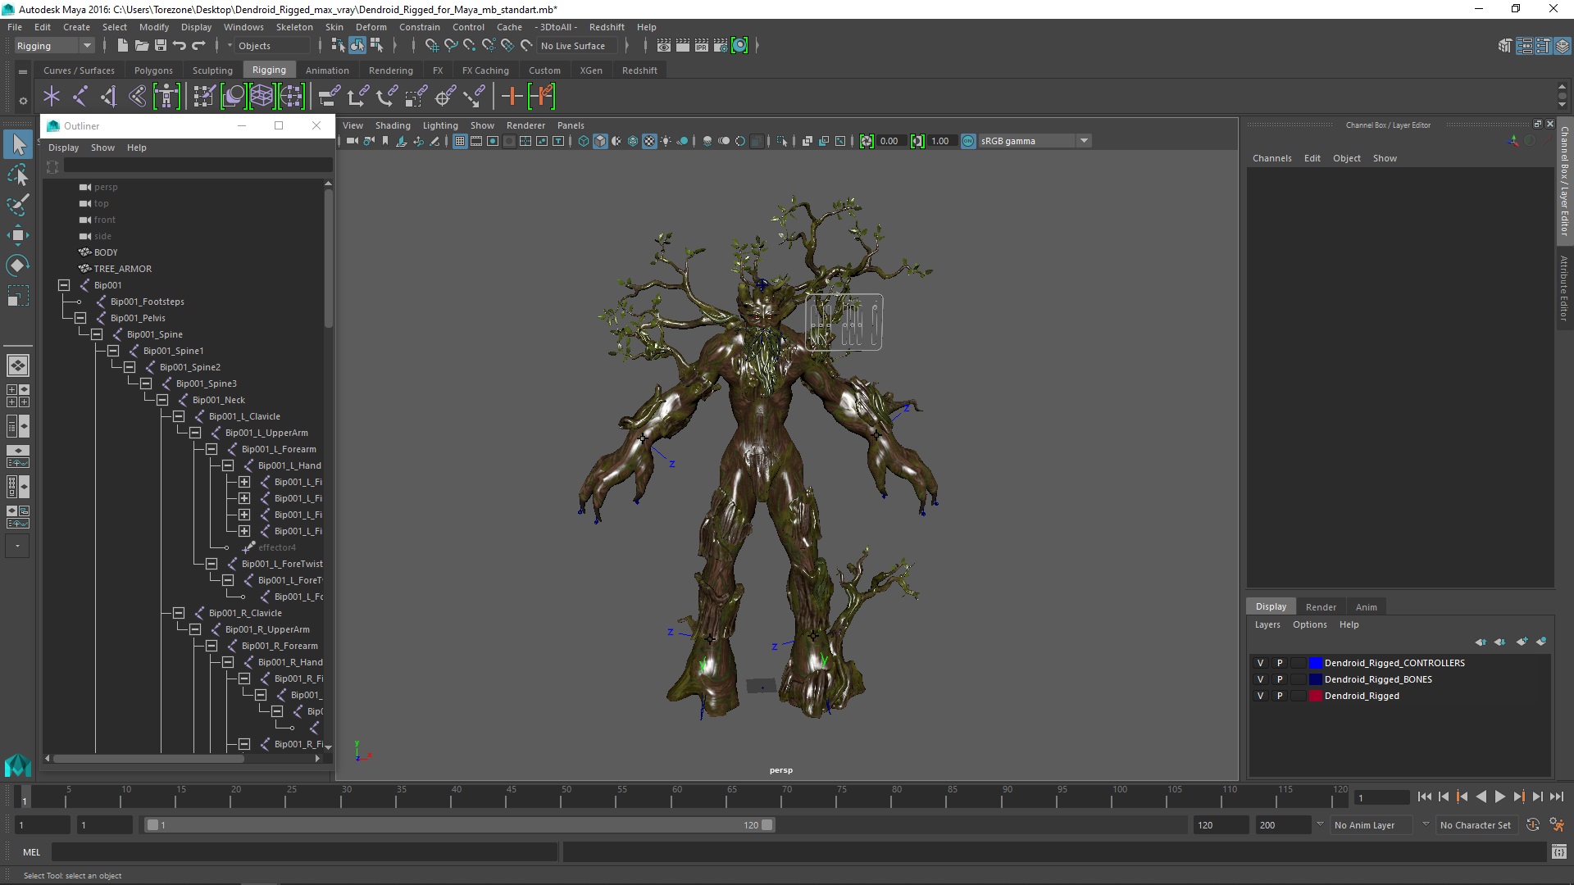Toggle playback P of Dendroid_Rigged_BONES layer

(1279, 679)
